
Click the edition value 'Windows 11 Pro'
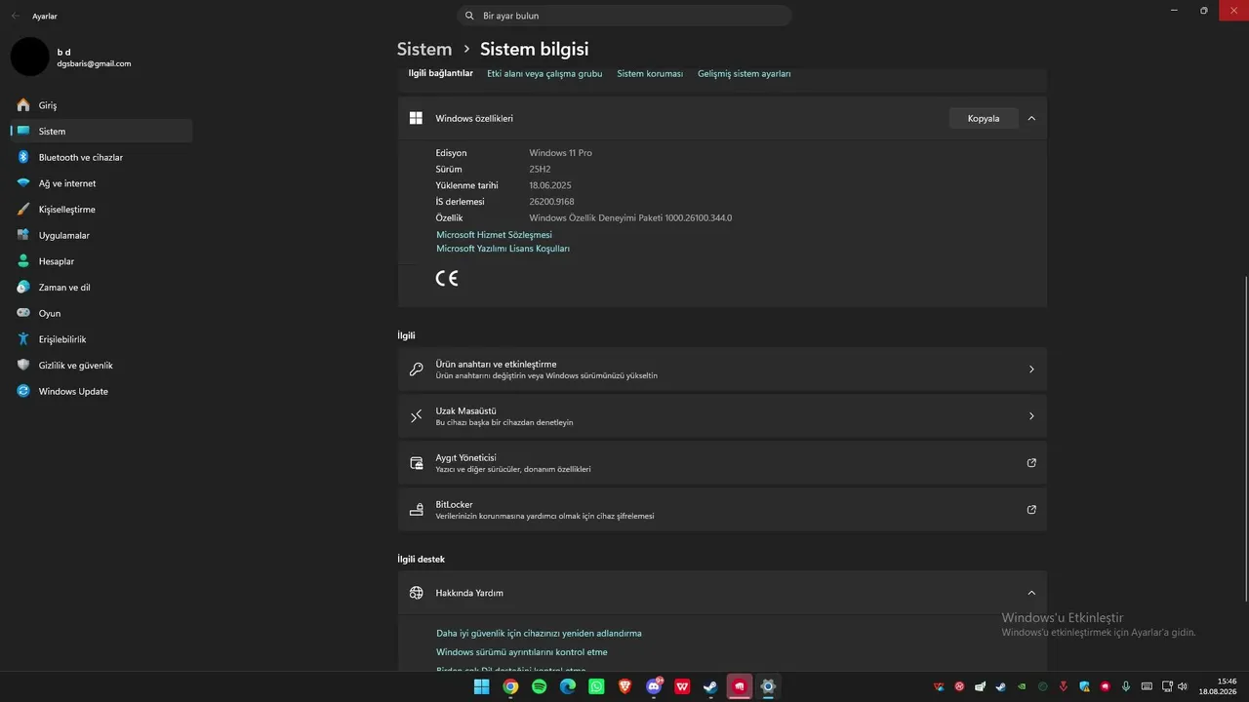[560, 153]
